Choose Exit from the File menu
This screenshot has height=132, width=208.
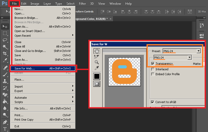tap(43, 126)
